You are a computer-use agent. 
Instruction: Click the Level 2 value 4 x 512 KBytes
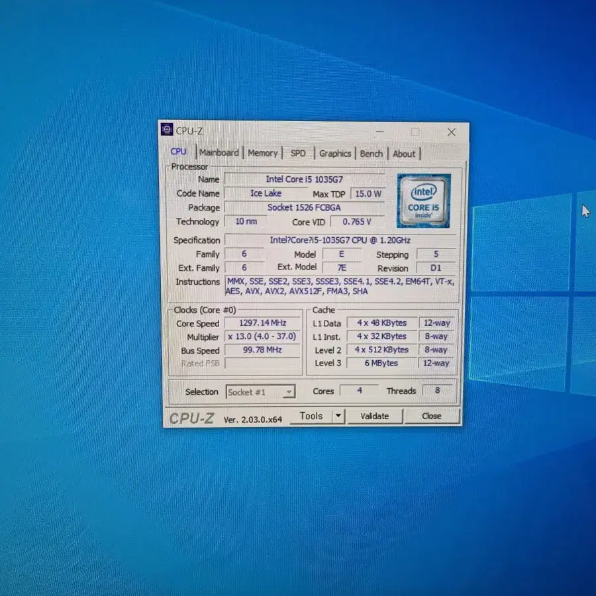[381, 349]
